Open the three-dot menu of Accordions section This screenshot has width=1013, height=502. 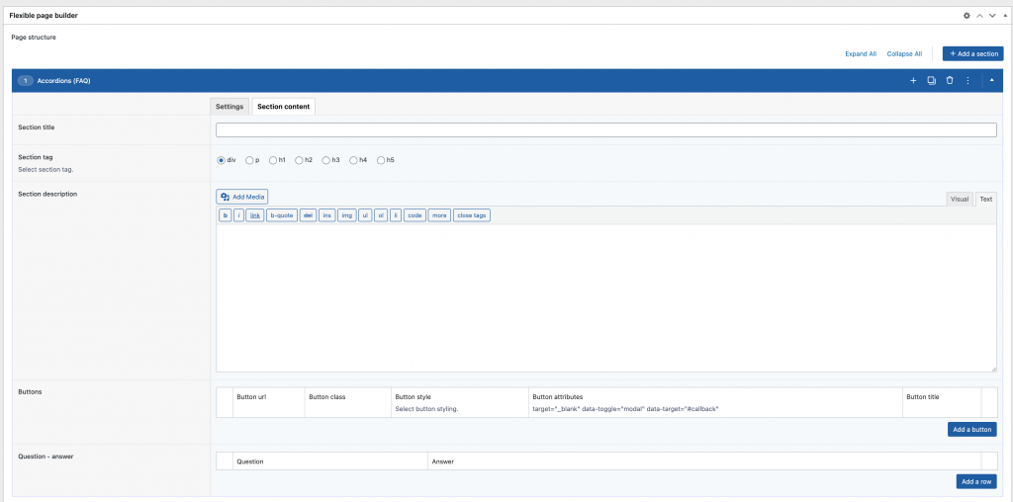click(967, 81)
